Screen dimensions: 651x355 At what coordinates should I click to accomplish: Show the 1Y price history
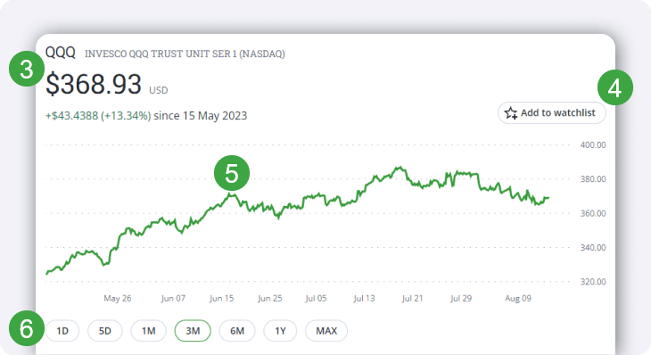click(280, 331)
